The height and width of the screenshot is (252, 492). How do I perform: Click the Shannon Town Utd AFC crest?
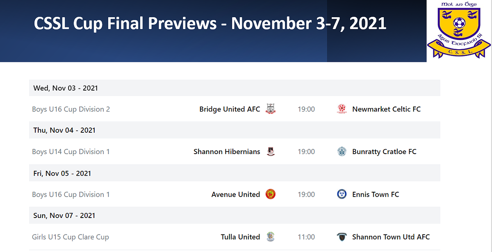[342, 237]
